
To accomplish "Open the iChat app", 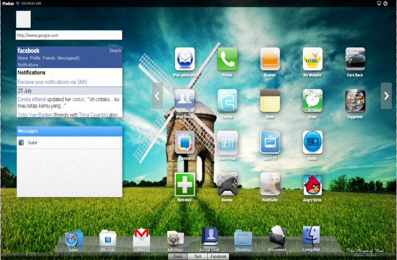I will pos(312,101).
